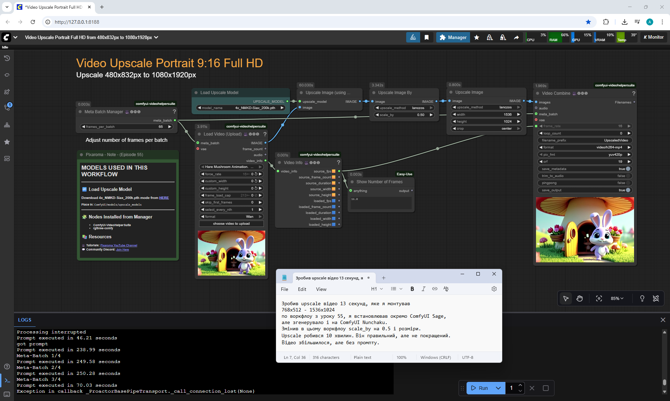Toggle the trim_to_audio switch

(x=628, y=176)
